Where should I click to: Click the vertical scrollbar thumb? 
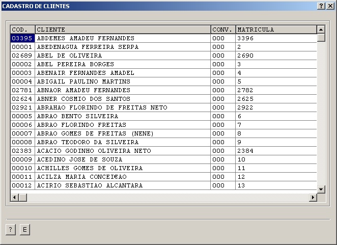(321, 37)
